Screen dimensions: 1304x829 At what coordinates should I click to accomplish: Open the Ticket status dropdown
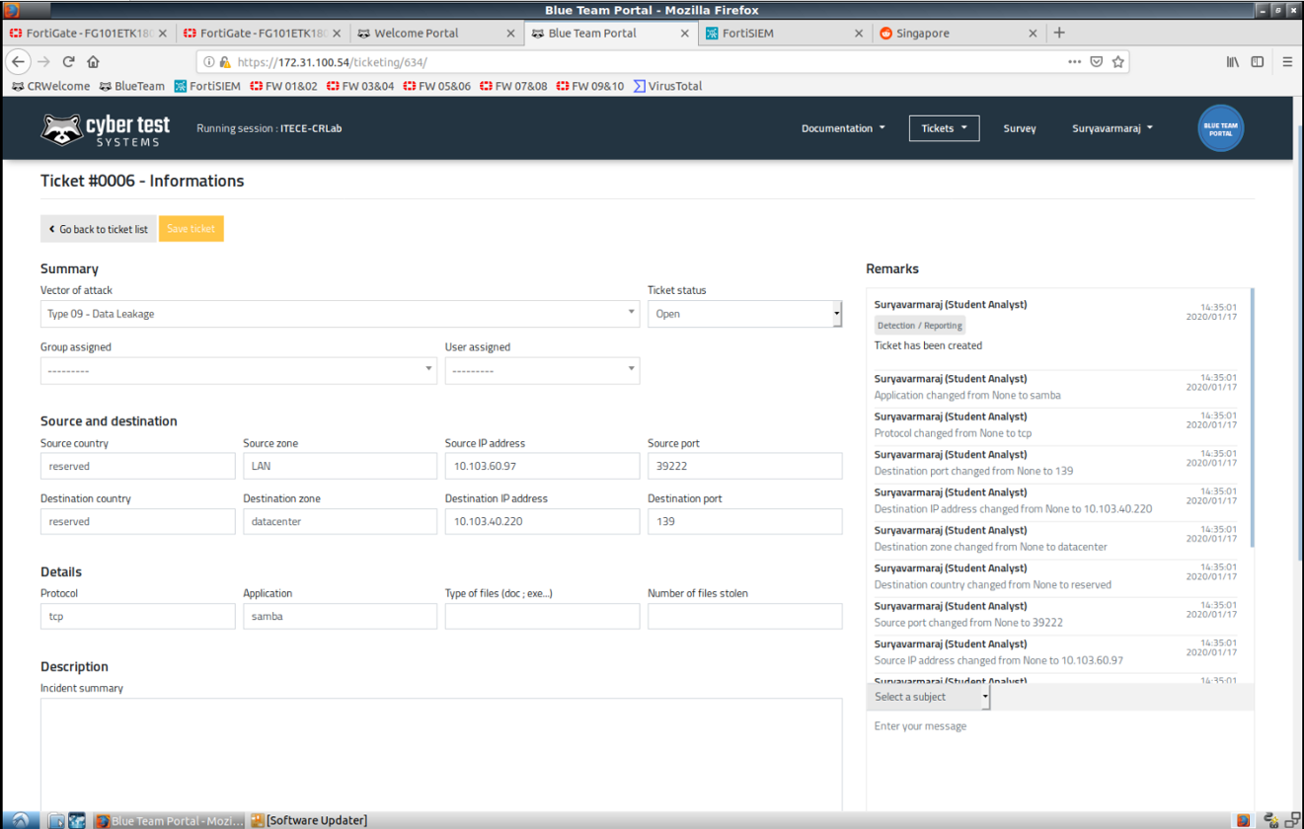(x=745, y=314)
